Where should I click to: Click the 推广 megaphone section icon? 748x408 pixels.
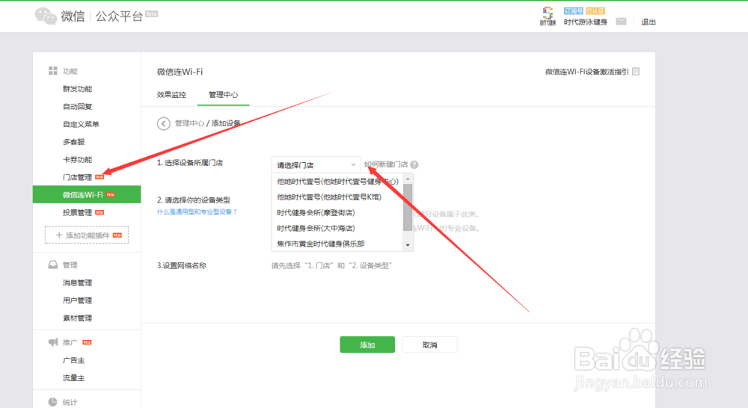53,342
